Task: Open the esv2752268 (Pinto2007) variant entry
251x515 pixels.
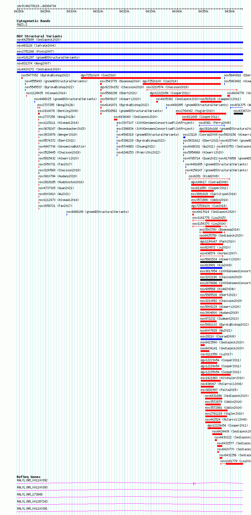Action: click(36, 51)
